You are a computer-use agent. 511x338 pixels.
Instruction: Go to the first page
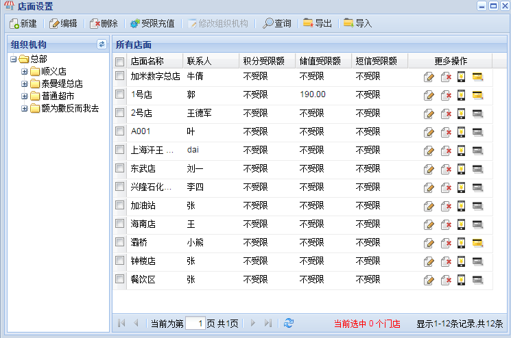coord(121,323)
